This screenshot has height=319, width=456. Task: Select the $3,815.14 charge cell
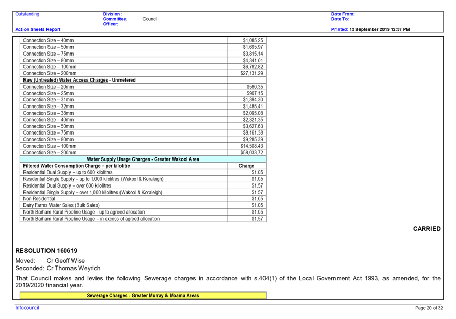(247, 54)
